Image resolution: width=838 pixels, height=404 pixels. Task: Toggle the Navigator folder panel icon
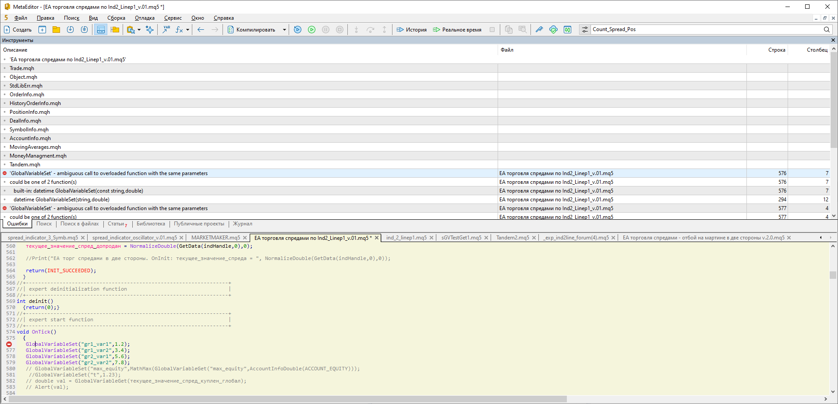click(115, 30)
